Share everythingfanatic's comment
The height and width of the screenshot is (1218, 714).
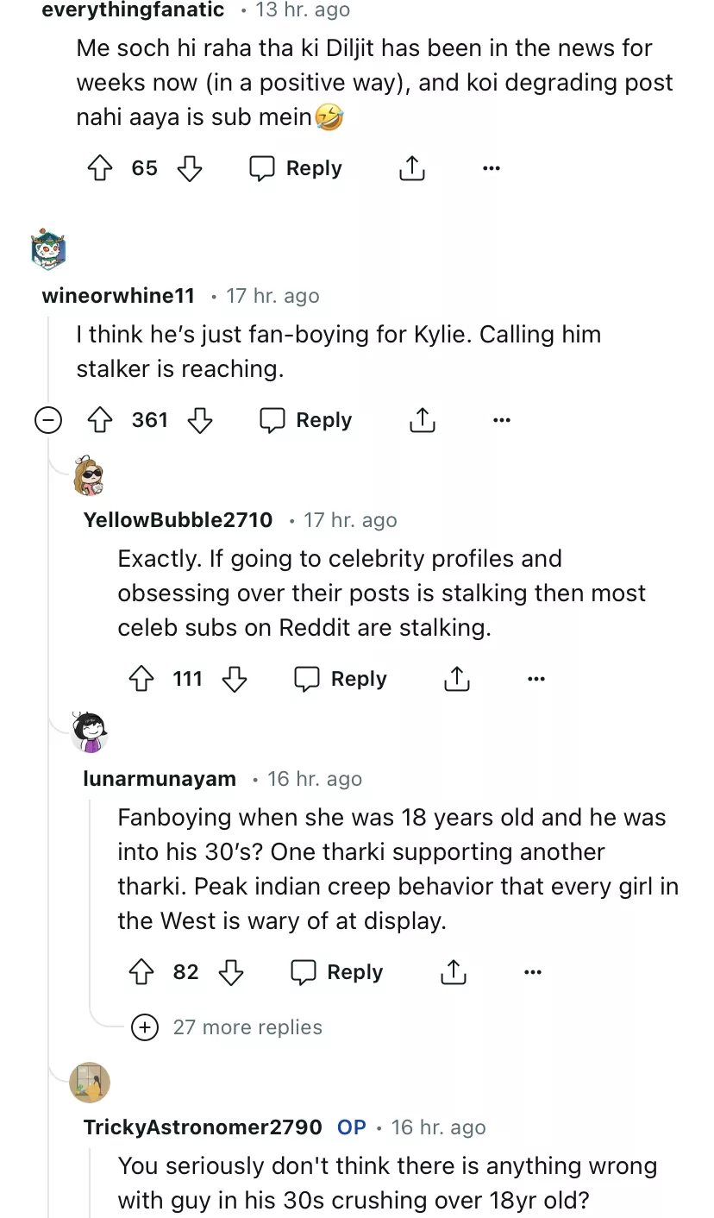click(412, 168)
